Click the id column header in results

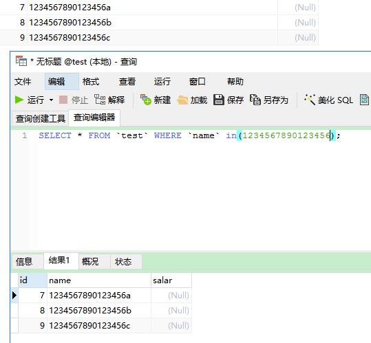32,280
